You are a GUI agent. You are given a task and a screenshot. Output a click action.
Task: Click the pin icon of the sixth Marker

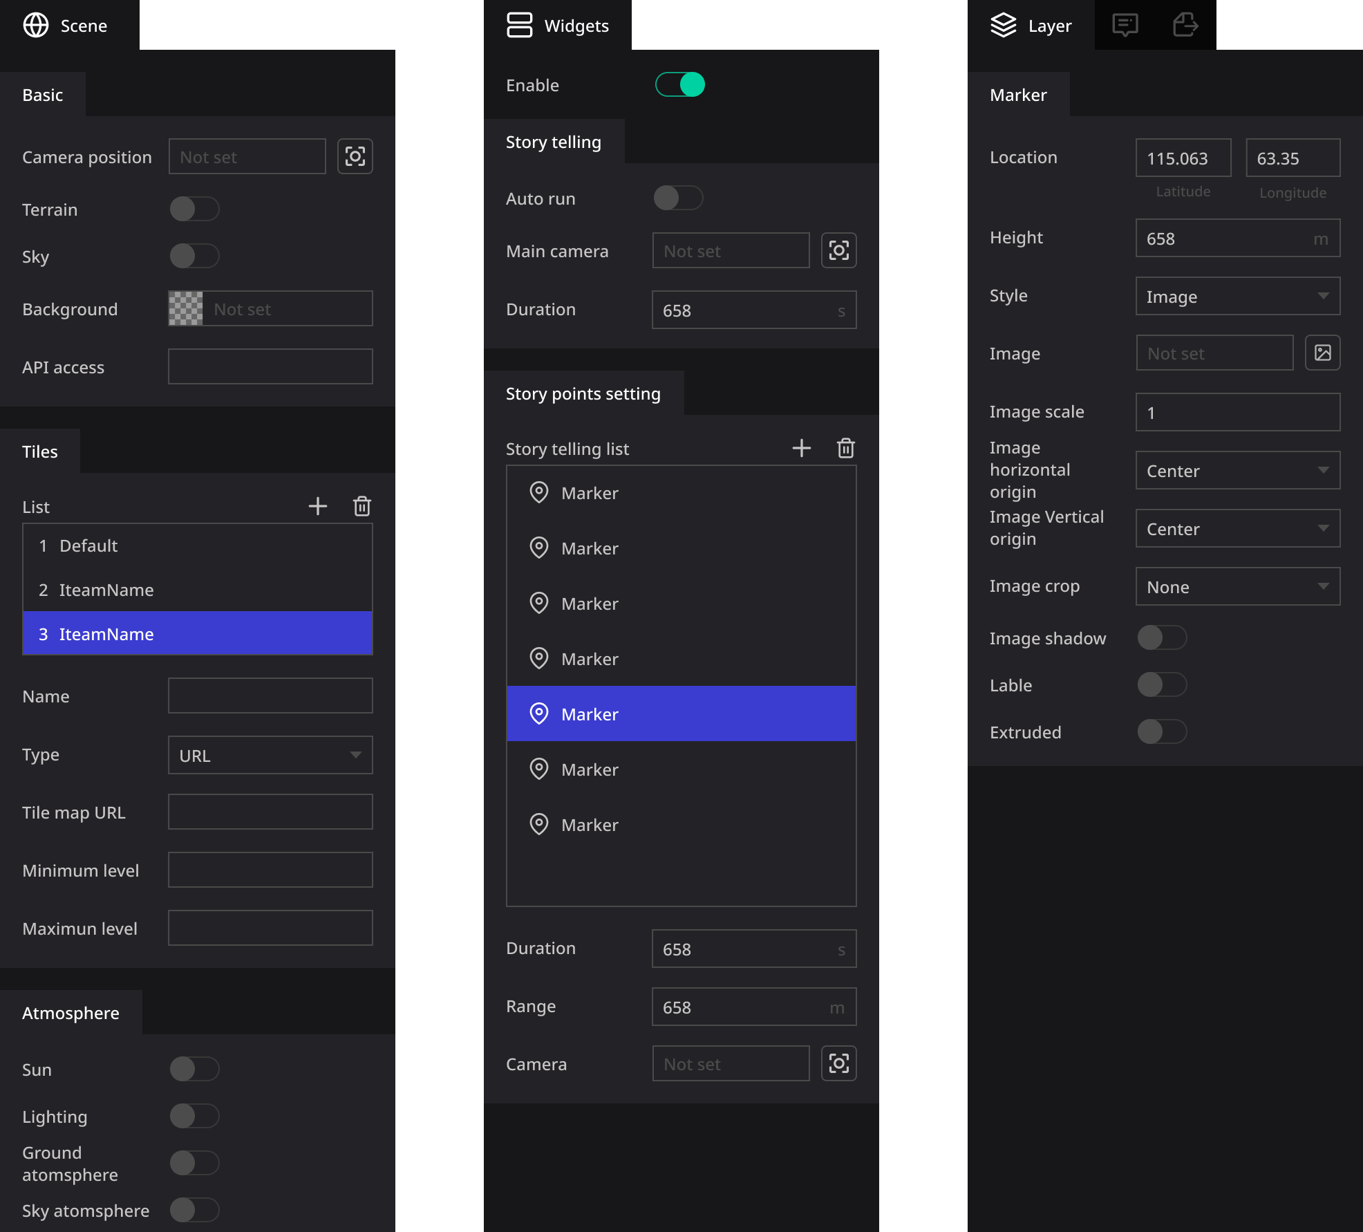pos(539,769)
